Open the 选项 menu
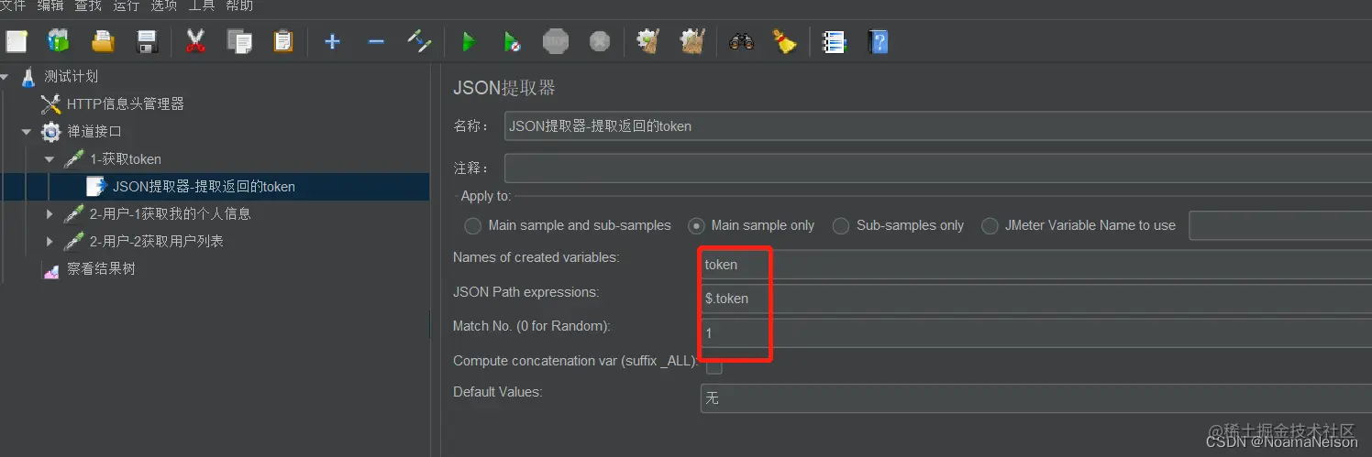This screenshot has width=1372, height=457. 163,5
